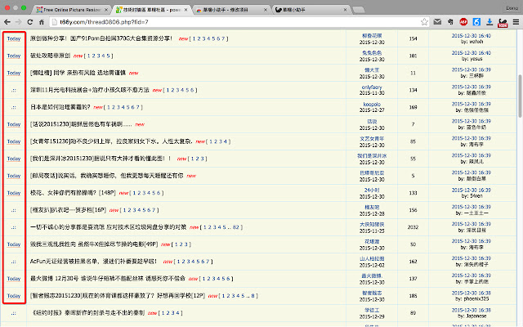The image size is (523, 327).
Task: Switch to the 草榴小助手 - 修改项目 tab
Action: coord(231,10)
